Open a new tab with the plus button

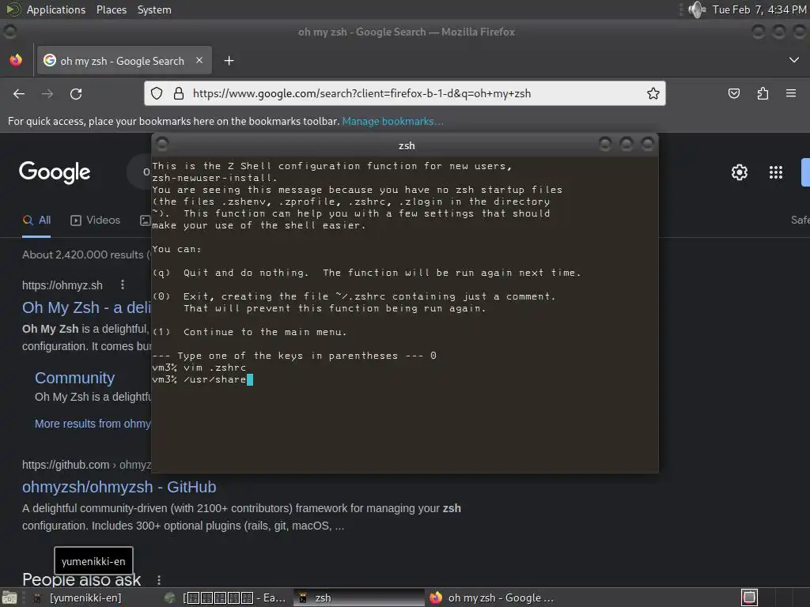click(x=229, y=61)
